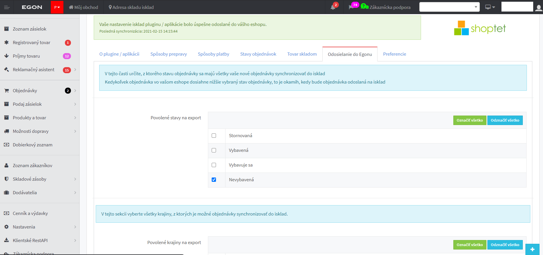Viewport: 543px width, 255px height.
Task: Click the Cenník a výdavky money icon
Action: 6,213
